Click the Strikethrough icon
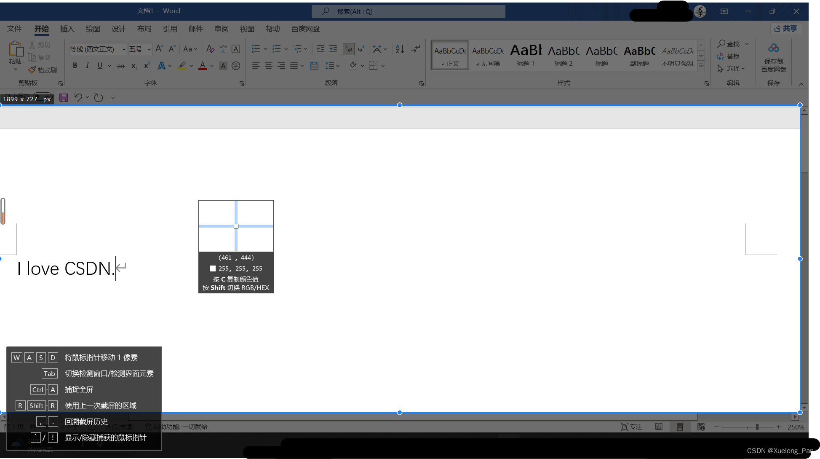820x459 pixels. click(x=121, y=66)
